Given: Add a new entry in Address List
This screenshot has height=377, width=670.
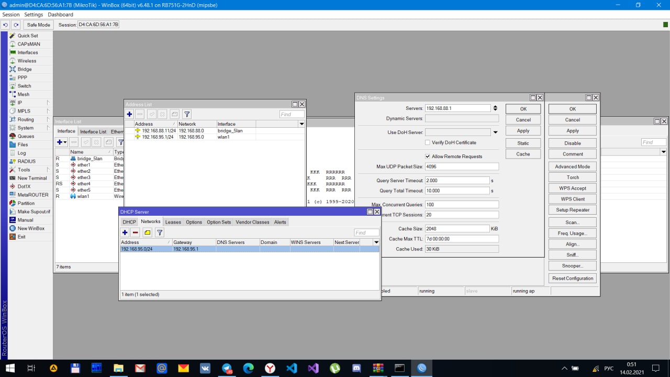Looking at the screenshot, I should click(130, 114).
